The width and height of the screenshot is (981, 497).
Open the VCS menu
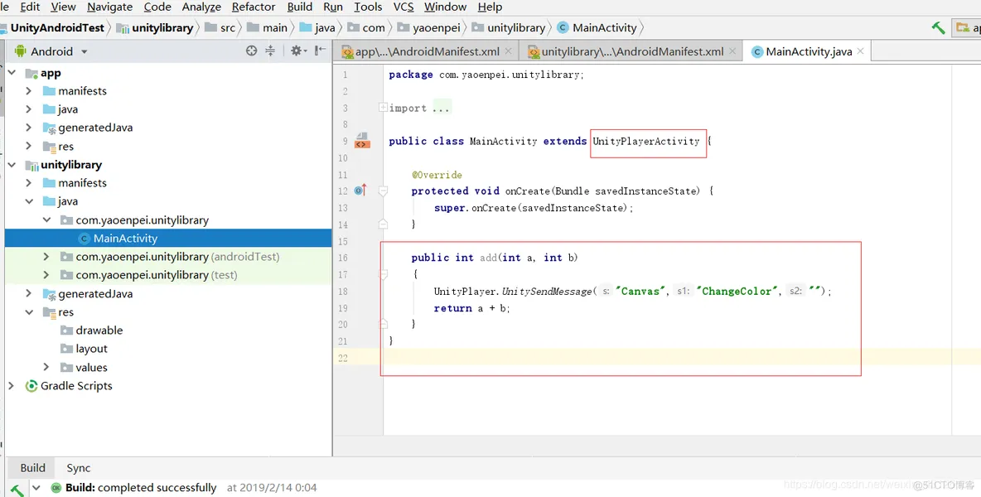pos(404,7)
